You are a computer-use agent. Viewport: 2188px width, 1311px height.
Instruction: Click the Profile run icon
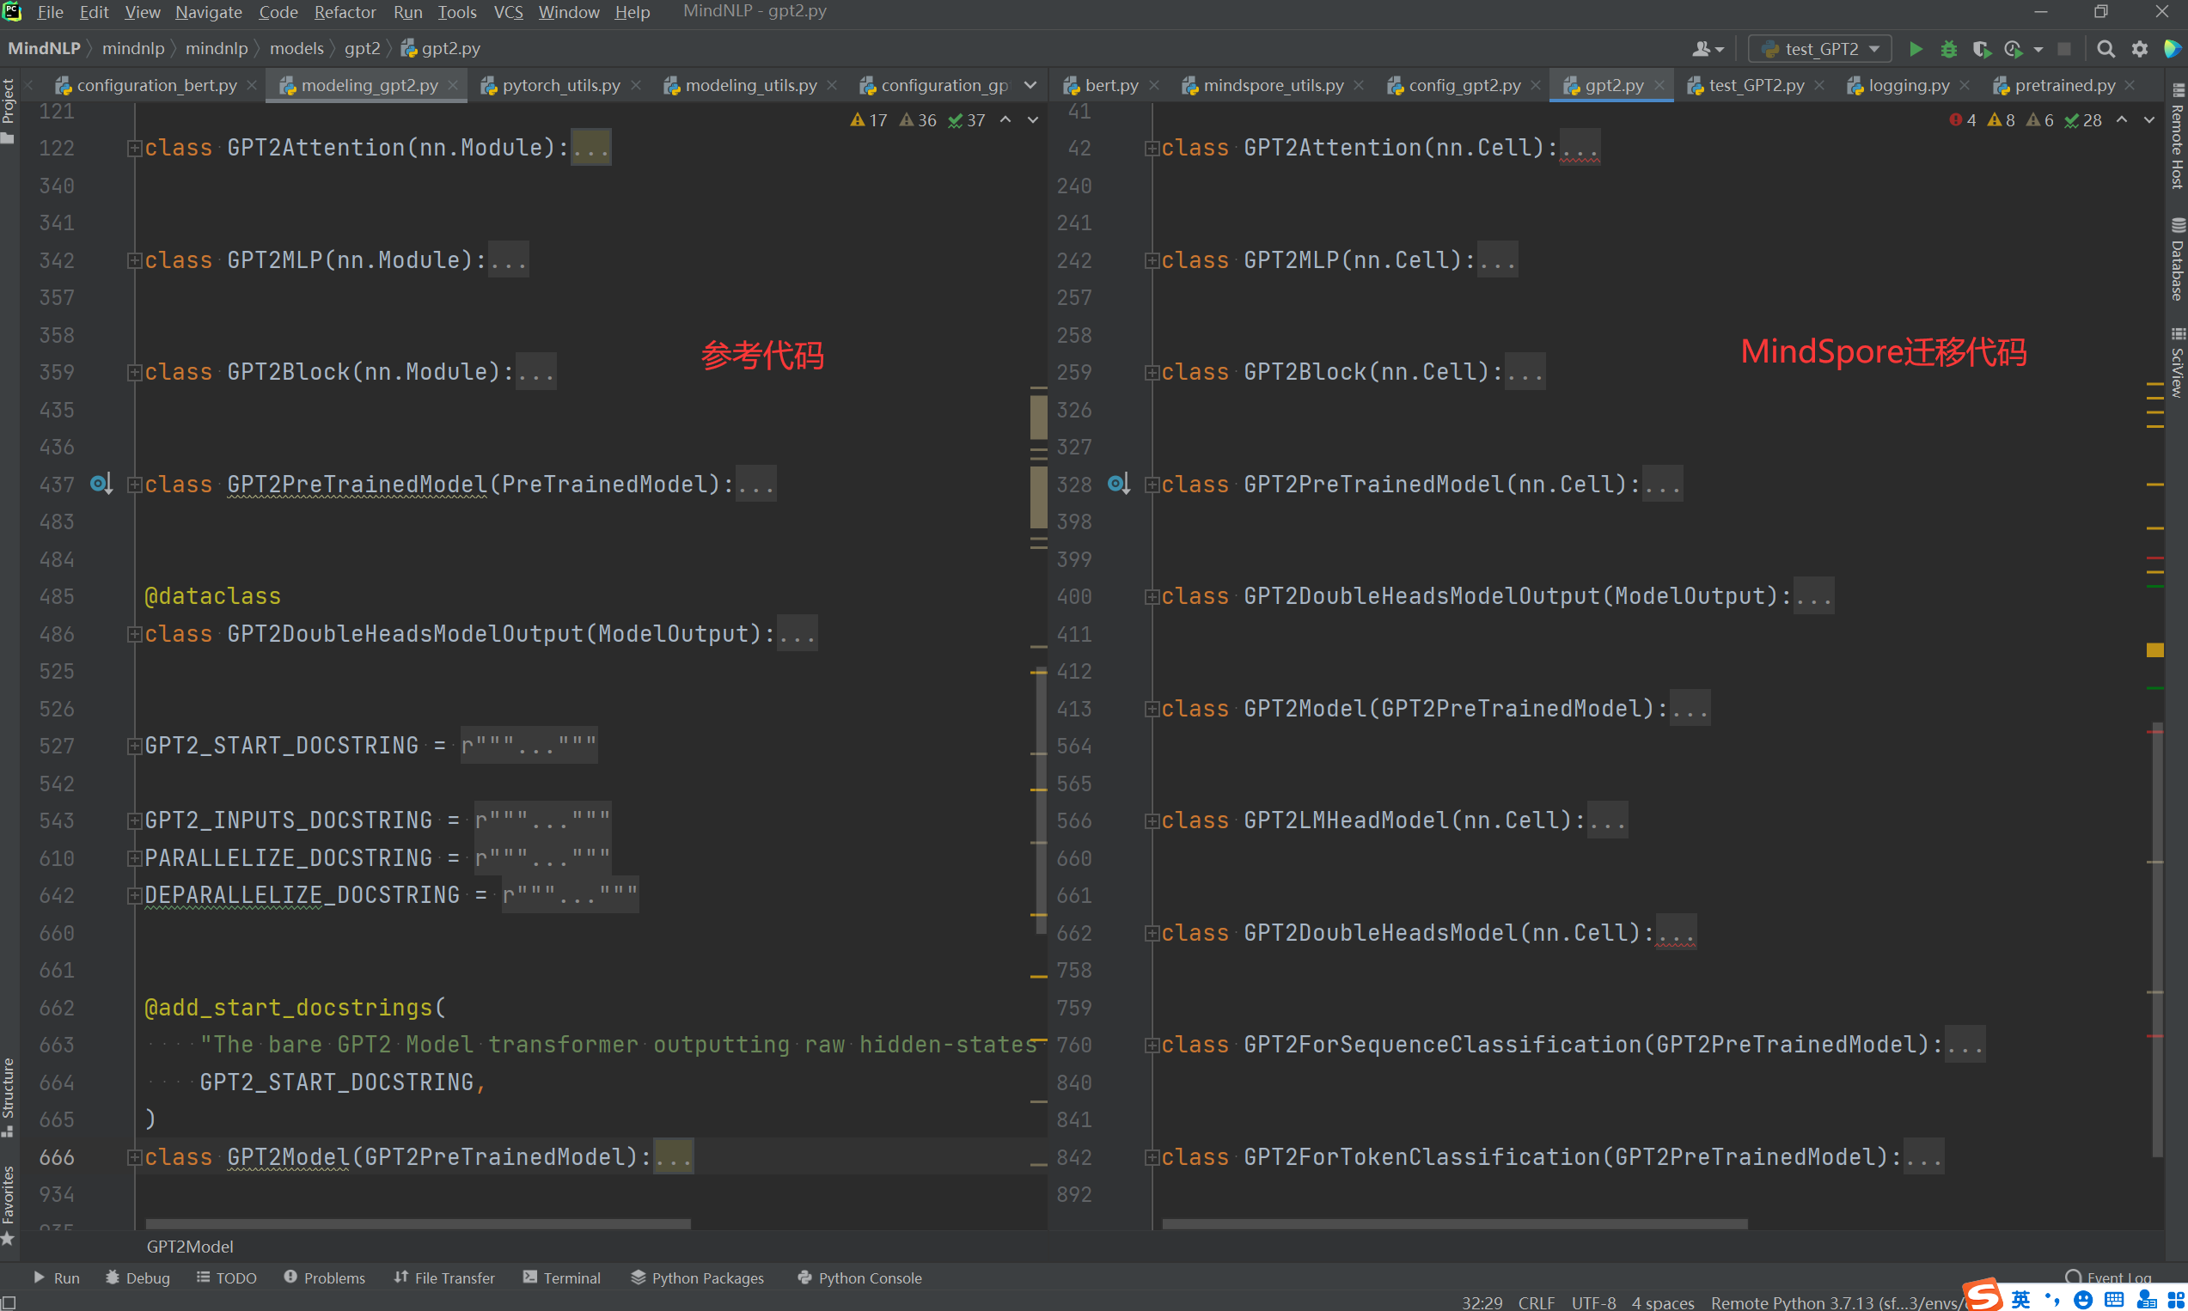pos(2014,50)
